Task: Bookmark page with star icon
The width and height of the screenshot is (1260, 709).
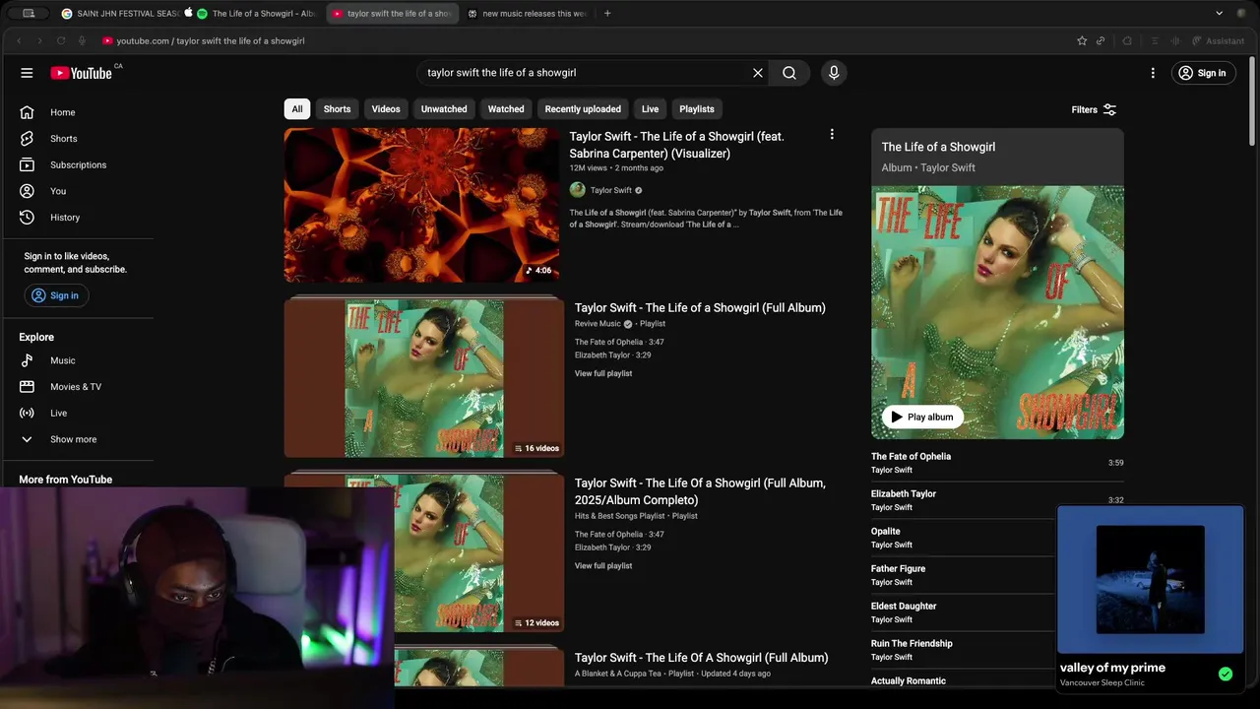Action: coord(1082,40)
